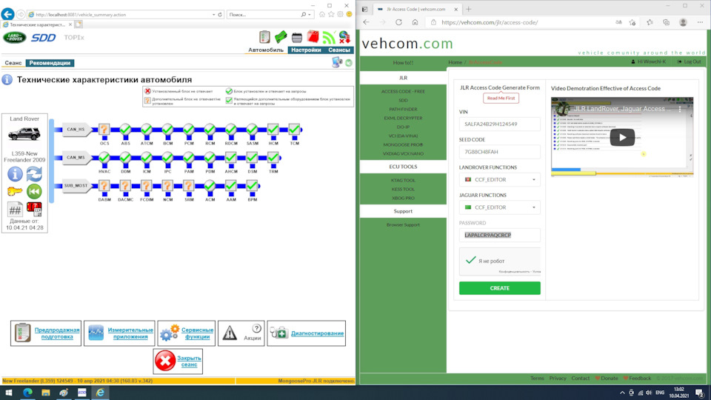The image size is (711, 400).
Task: Open the Сеансы tab
Action: (339, 50)
